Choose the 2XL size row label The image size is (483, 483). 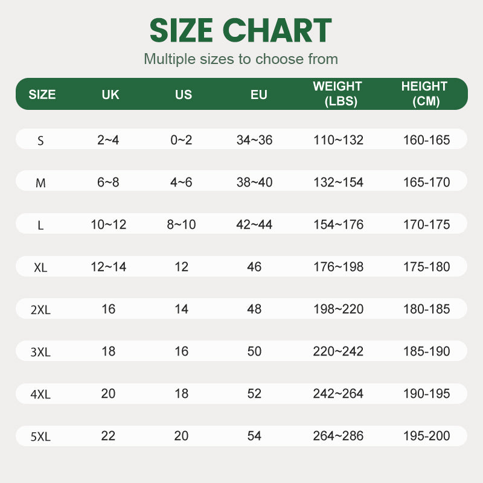[40, 310]
